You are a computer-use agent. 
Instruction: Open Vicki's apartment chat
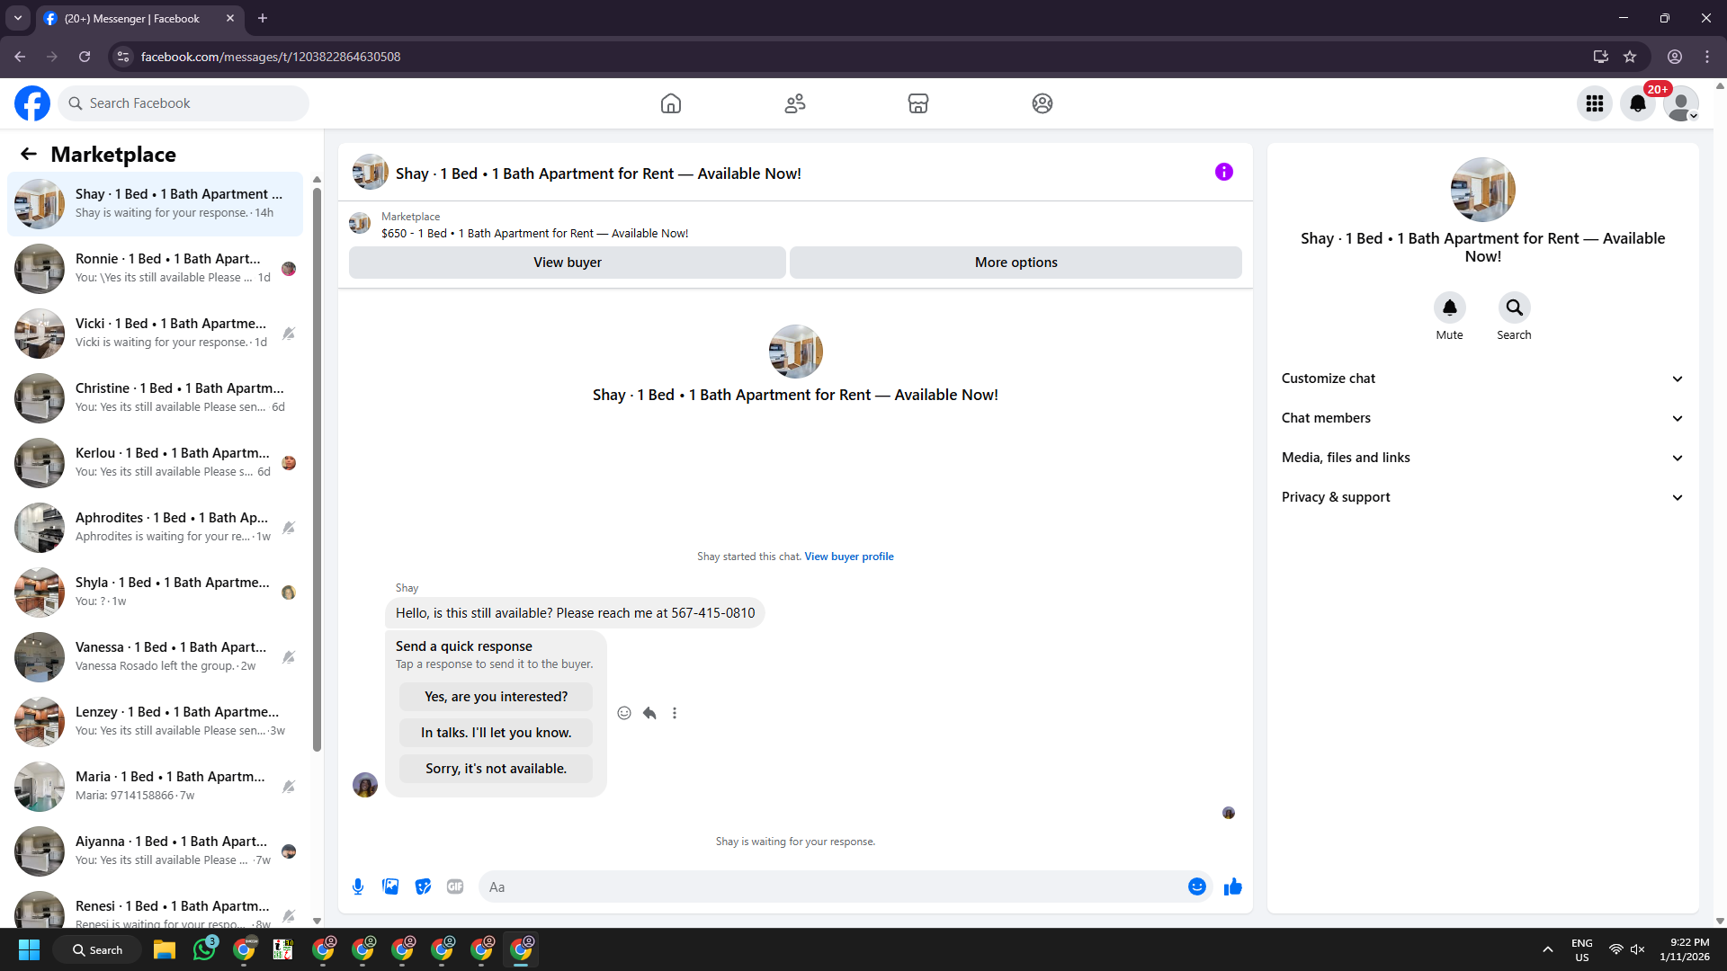coord(156,334)
